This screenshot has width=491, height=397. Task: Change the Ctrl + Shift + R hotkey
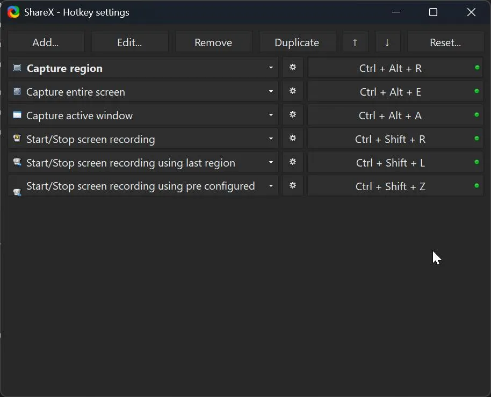(395, 139)
